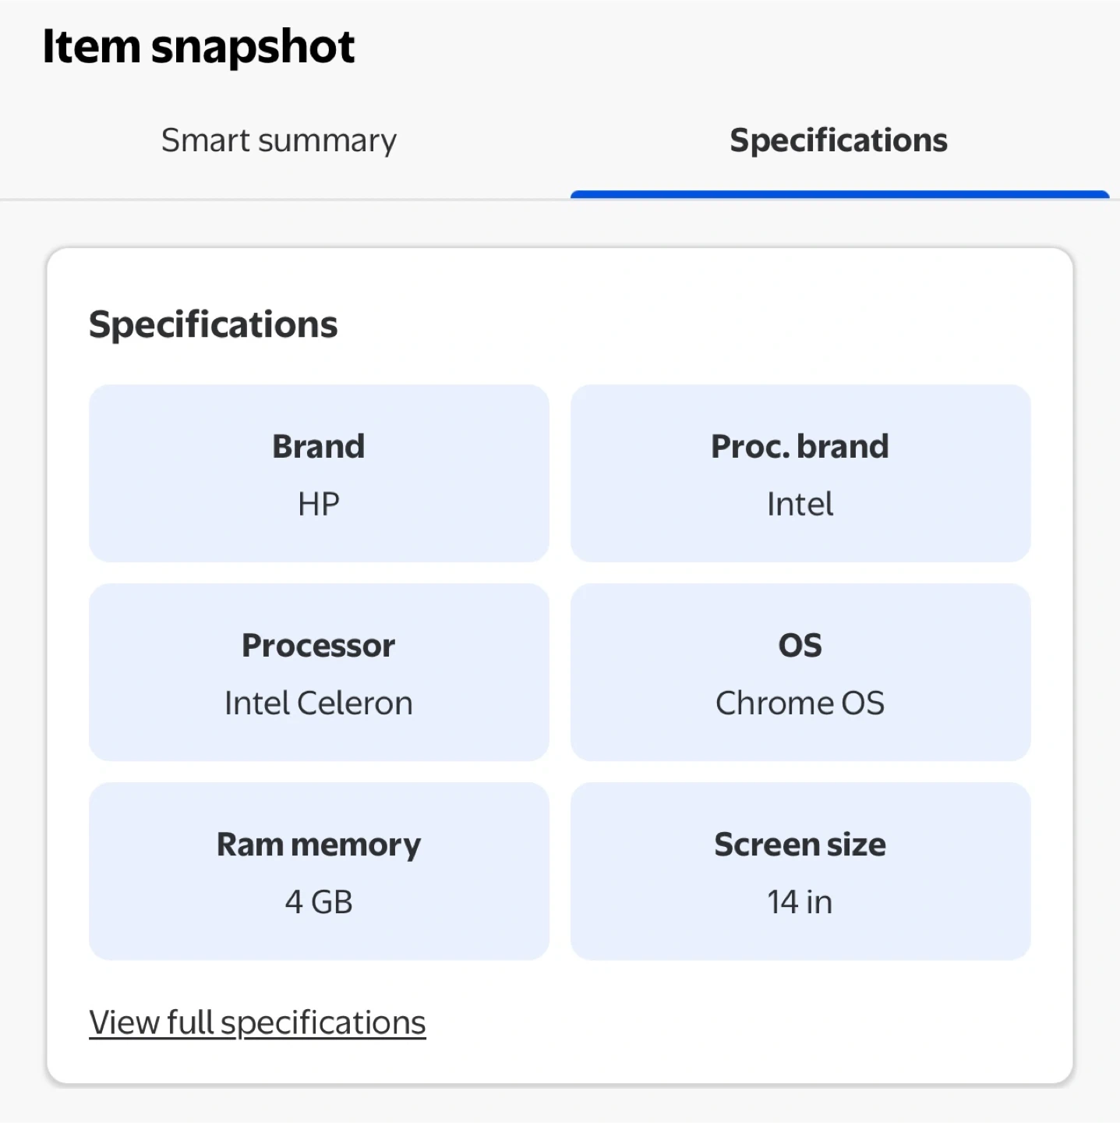Select the Intel Celeron value text
Image resolution: width=1120 pixels, height=1123 pixels.
[318, 703]
